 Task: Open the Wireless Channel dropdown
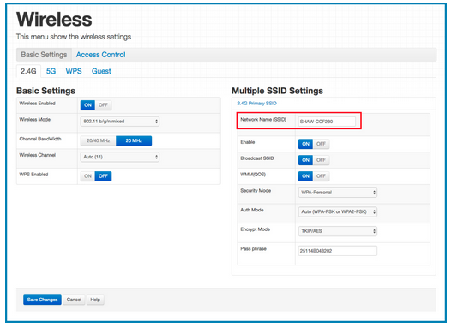click(120, 157)
